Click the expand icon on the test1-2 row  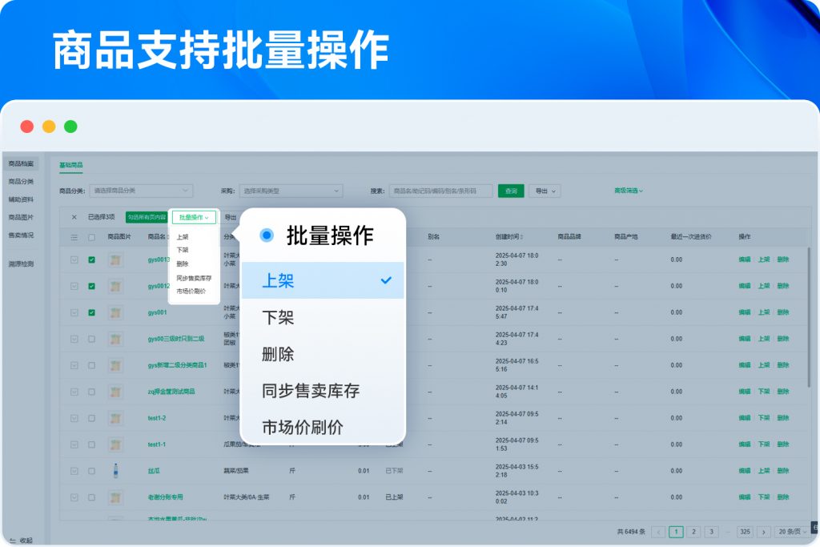pos(74,418)
